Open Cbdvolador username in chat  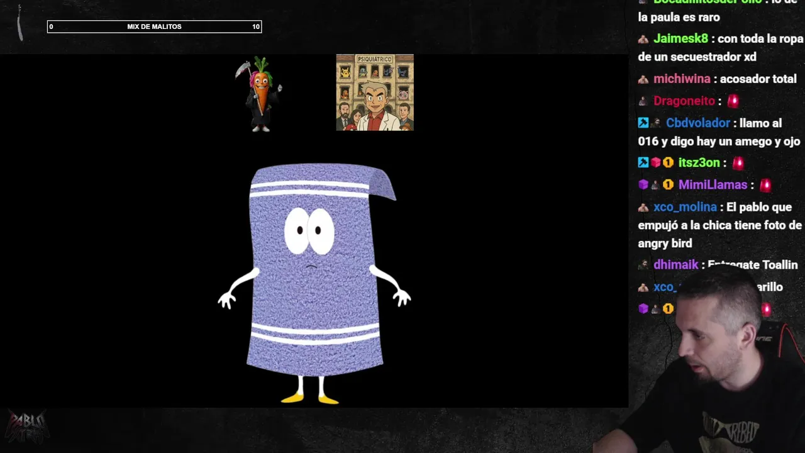698,123
